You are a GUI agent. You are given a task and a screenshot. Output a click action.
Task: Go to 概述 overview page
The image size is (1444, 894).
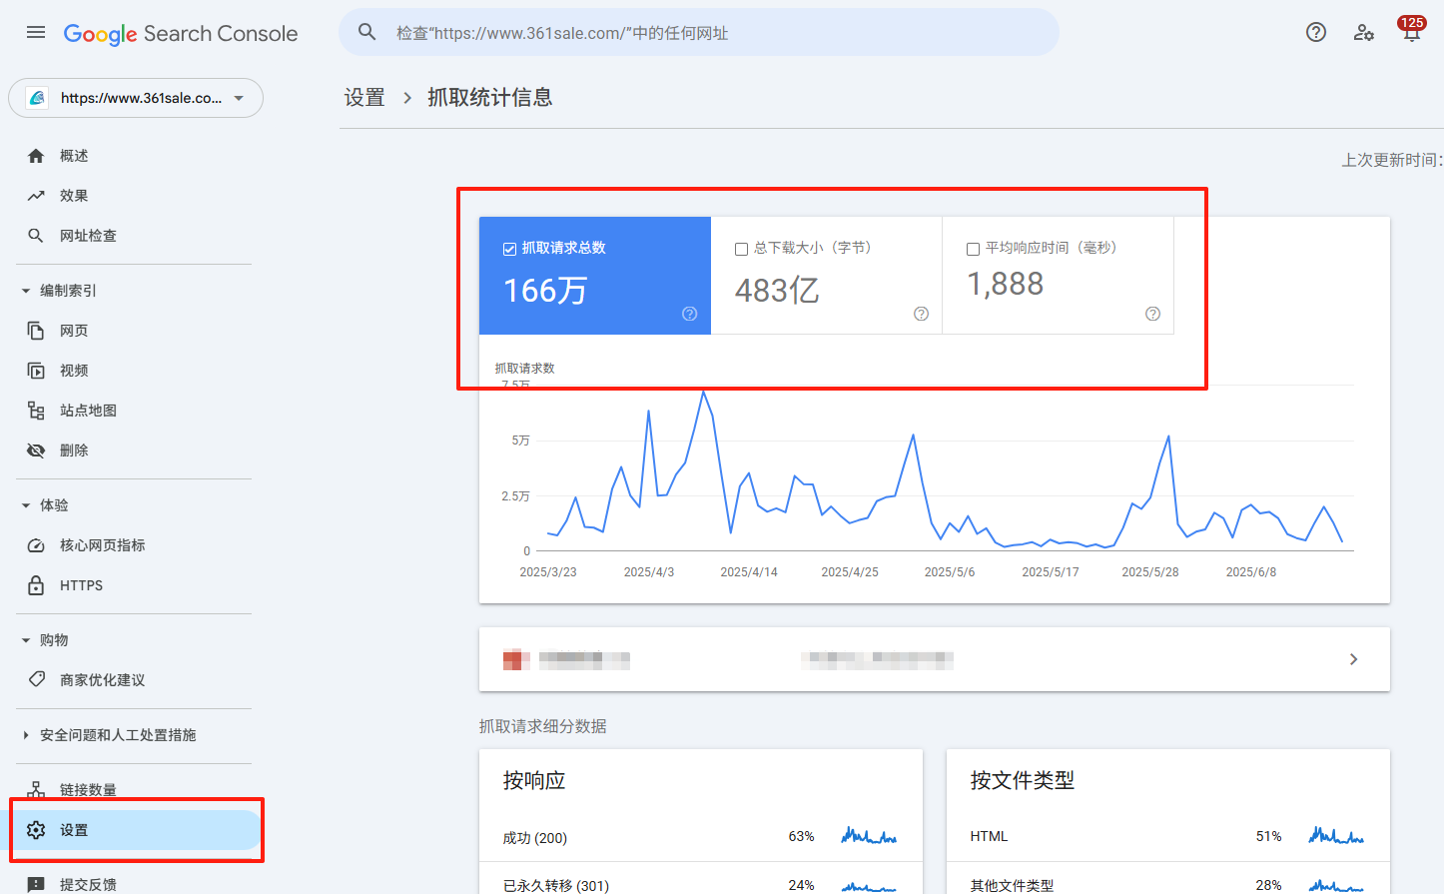point(74,156)
